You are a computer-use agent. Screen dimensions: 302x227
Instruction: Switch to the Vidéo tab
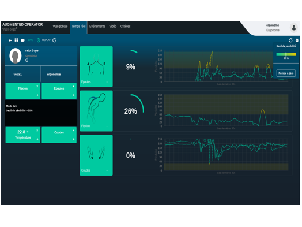112,26
